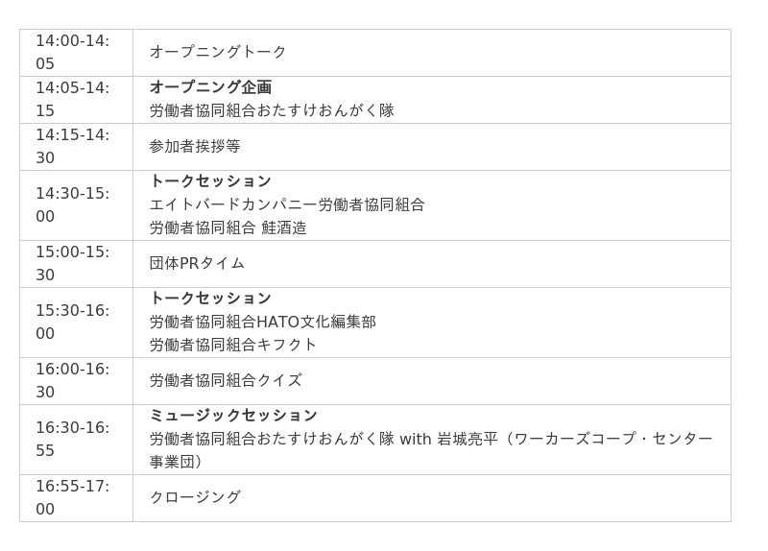The image size is (768, 551).
Task: Click 労働者協同組合HATO文化編集部 text
Action: pyautogui.click(x=263, y=322)
